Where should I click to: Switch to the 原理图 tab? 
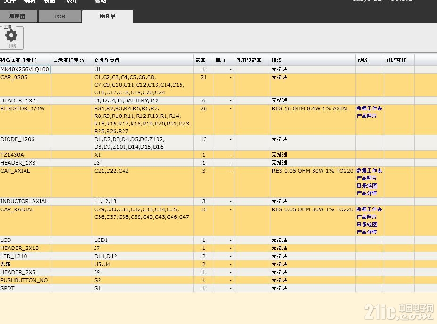coord(17,17)
